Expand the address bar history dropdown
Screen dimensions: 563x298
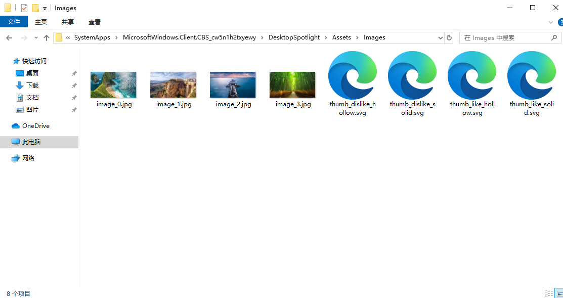(x=441, y=38)
